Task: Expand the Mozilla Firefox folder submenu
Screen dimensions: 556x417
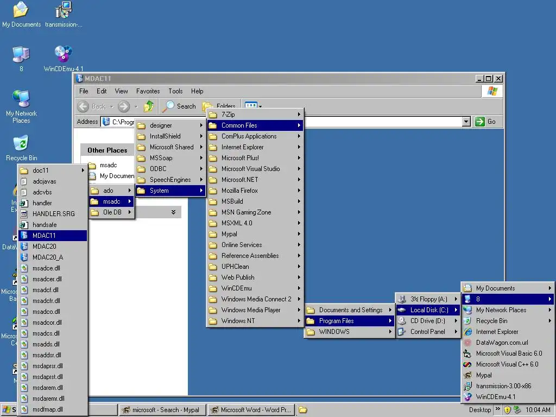Action: pyautogui.click(x=255, y=191)
